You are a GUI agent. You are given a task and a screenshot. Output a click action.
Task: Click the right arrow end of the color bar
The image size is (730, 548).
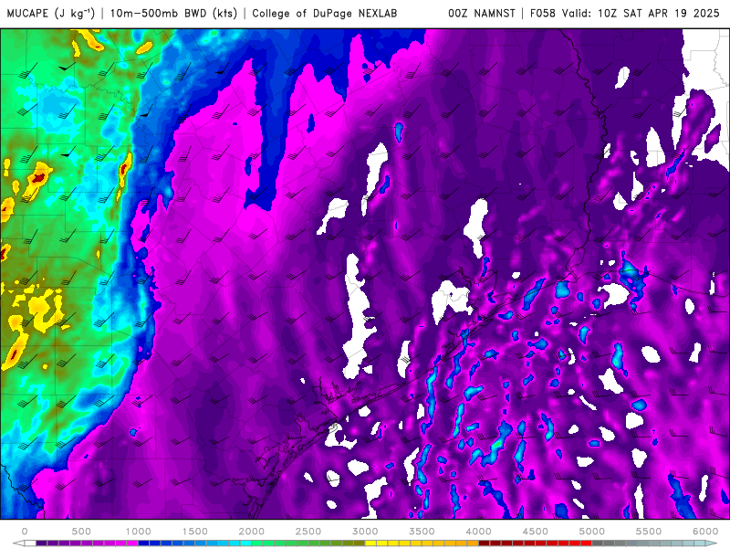coord(712,543)
